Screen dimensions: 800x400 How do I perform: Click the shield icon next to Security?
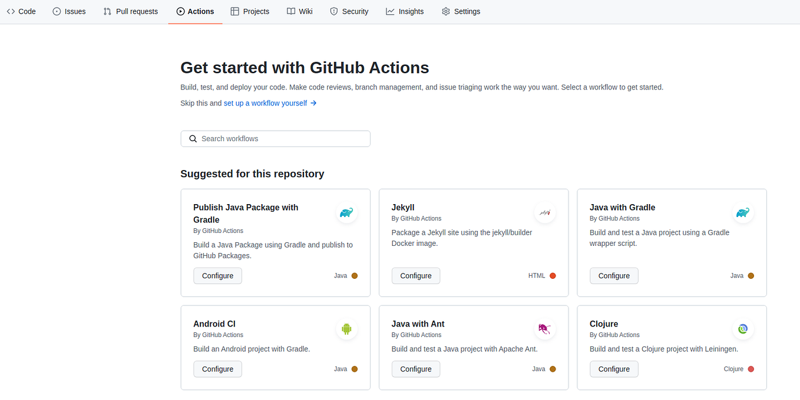[x=332, y=11]
